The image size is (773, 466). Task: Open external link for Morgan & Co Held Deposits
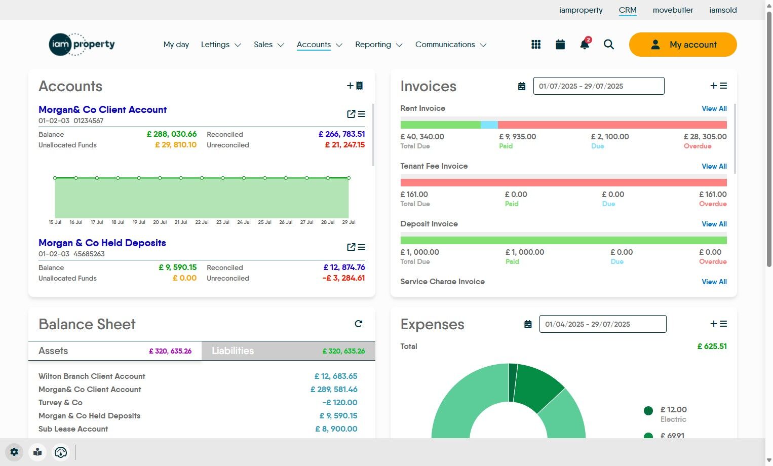[351, 247]
